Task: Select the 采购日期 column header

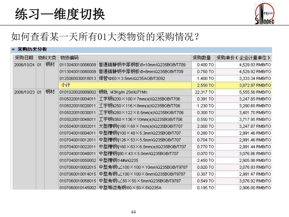Action: point(24,58)
